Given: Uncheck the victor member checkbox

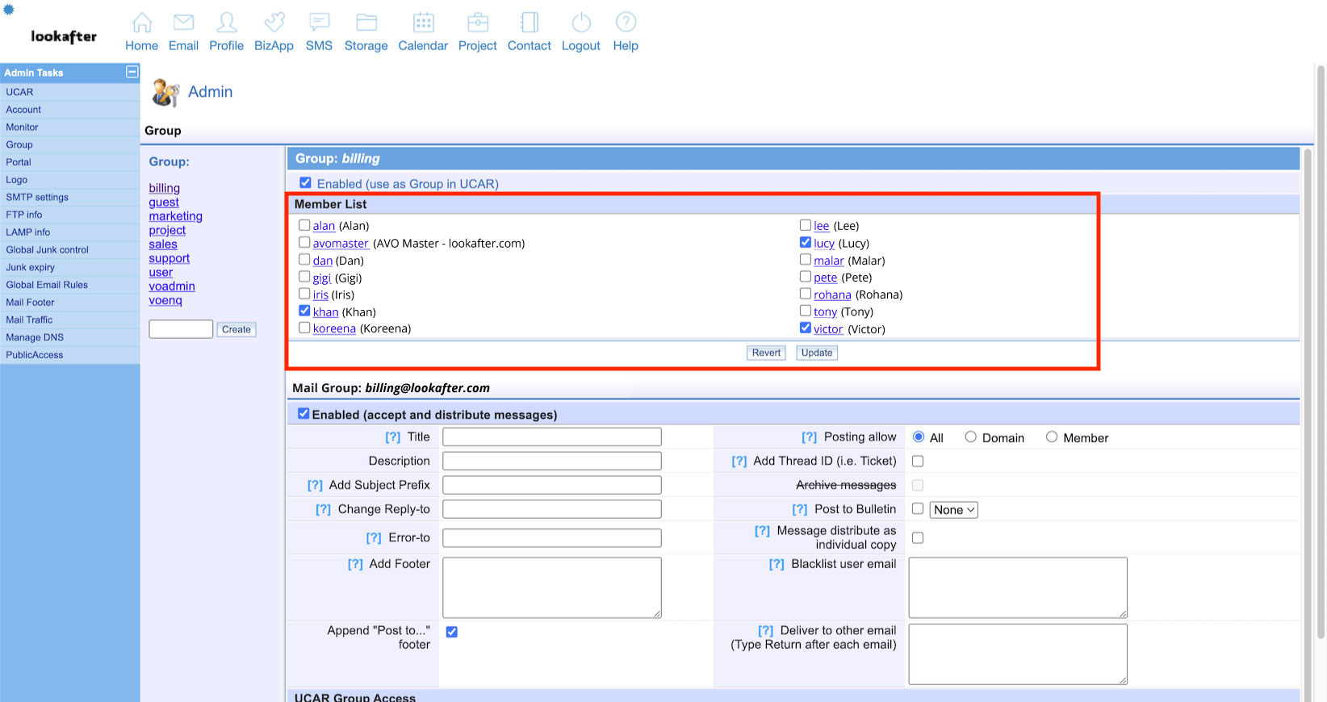Looking at the screenshot, I should coord(806,328).
